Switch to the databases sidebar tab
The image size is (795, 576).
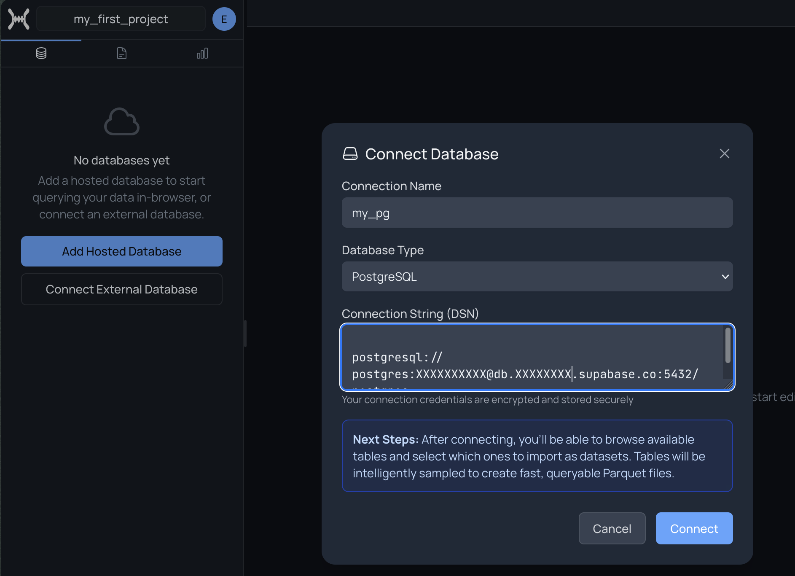point(41,54)
